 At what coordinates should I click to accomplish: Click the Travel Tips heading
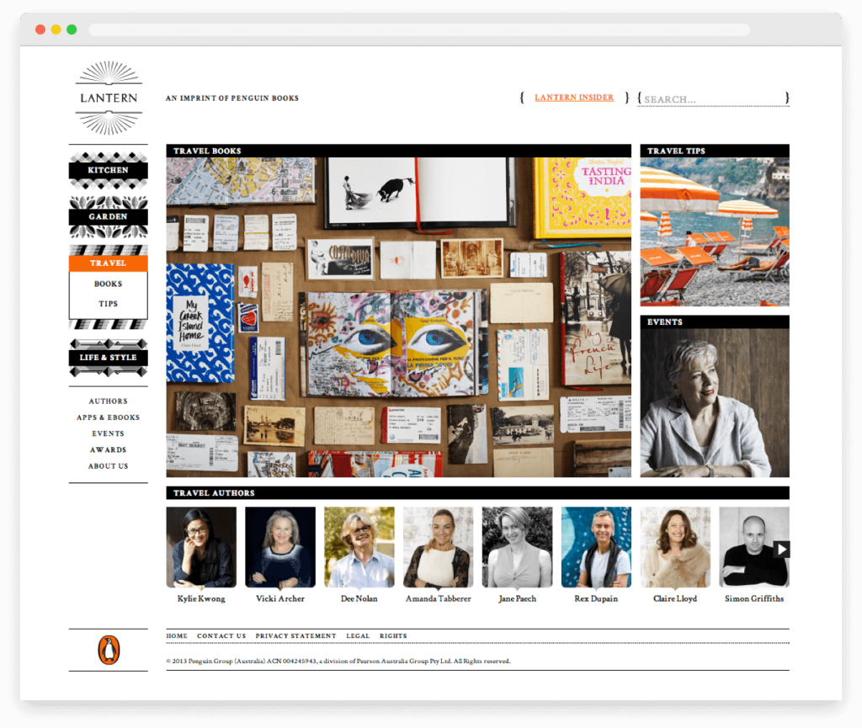pos(676,151)
